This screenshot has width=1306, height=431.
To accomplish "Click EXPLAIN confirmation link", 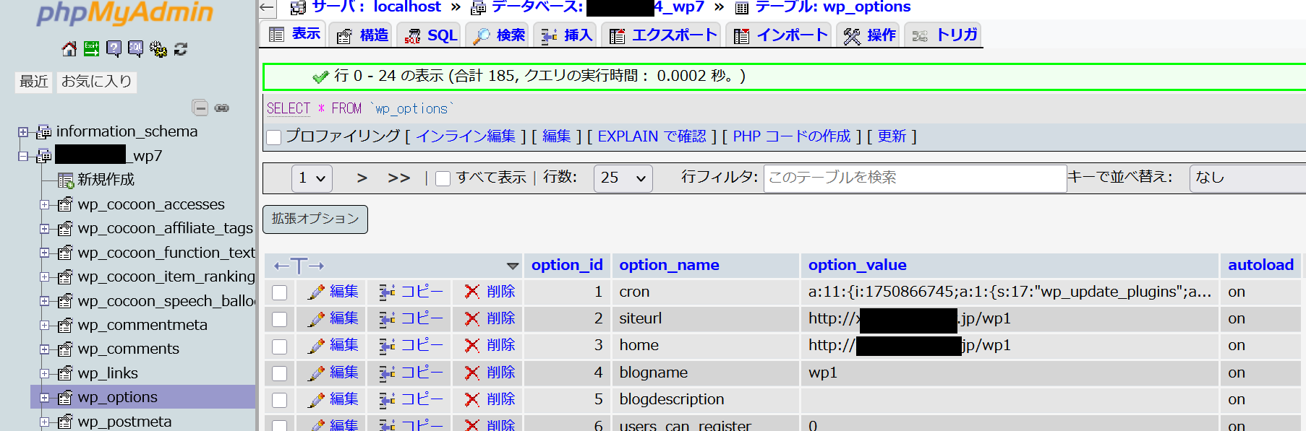I will 652,136.
